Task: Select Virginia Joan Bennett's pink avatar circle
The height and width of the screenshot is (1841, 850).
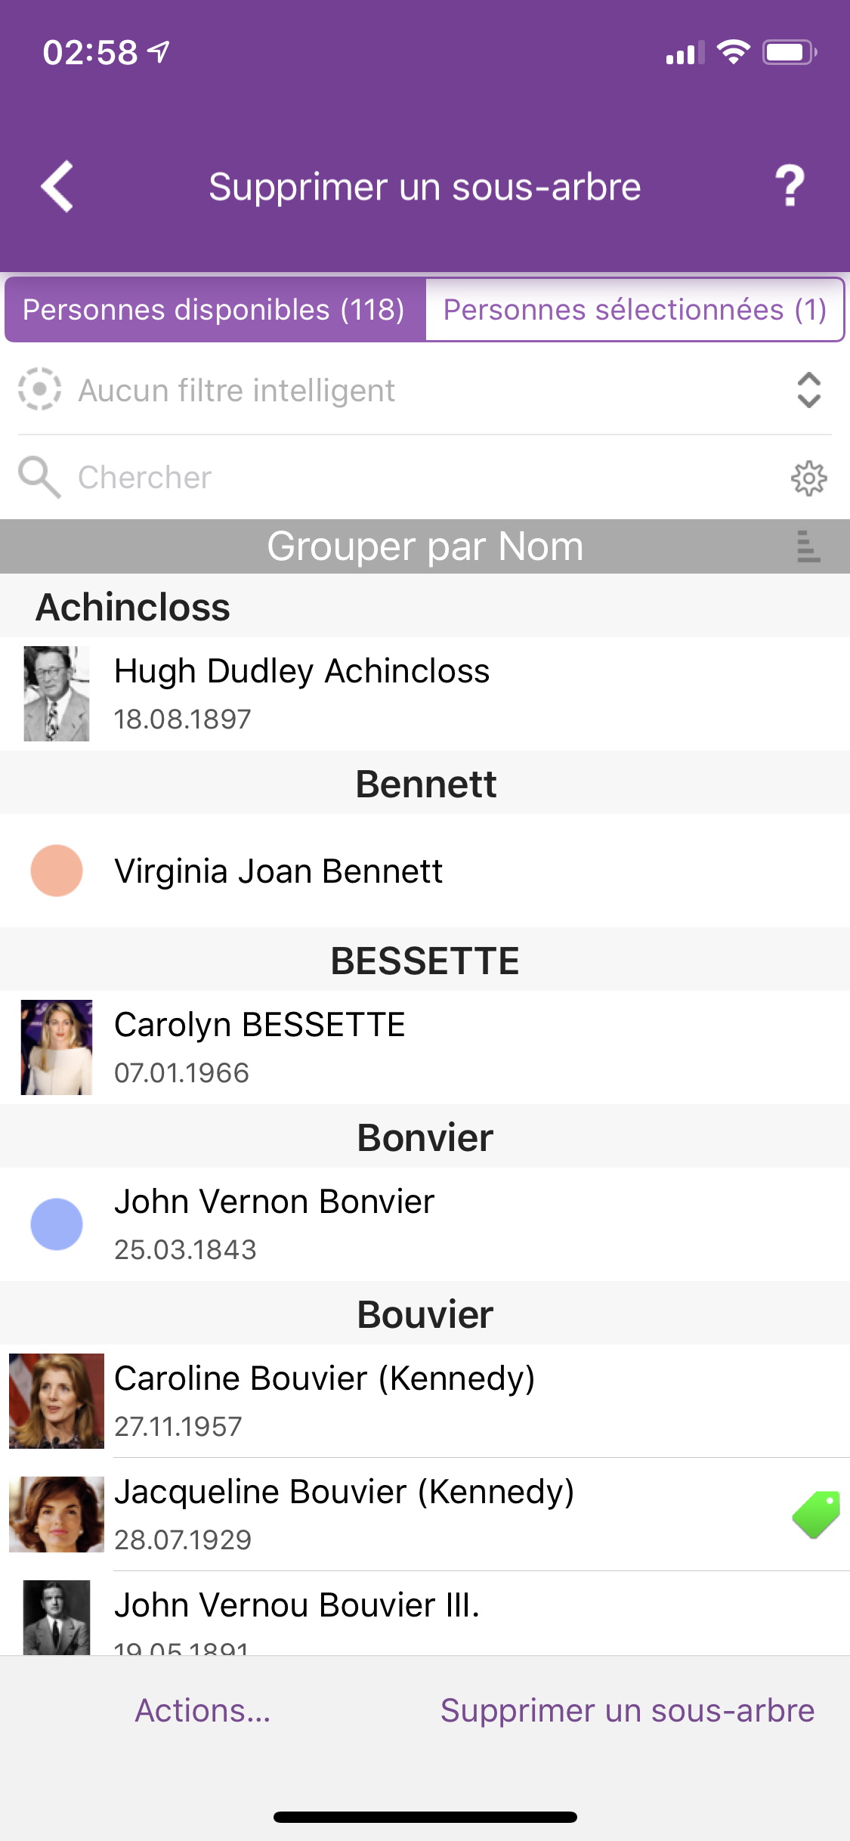Action: coord(57,871)
